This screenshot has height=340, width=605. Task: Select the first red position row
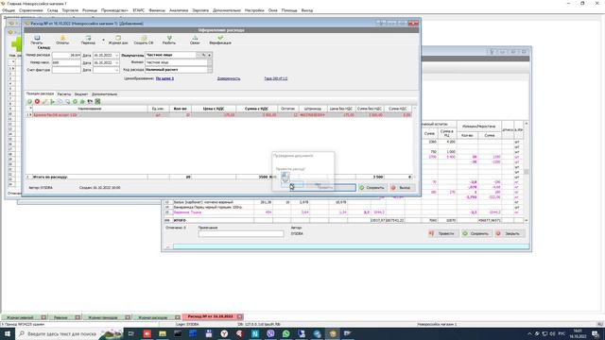coord(219,115)
